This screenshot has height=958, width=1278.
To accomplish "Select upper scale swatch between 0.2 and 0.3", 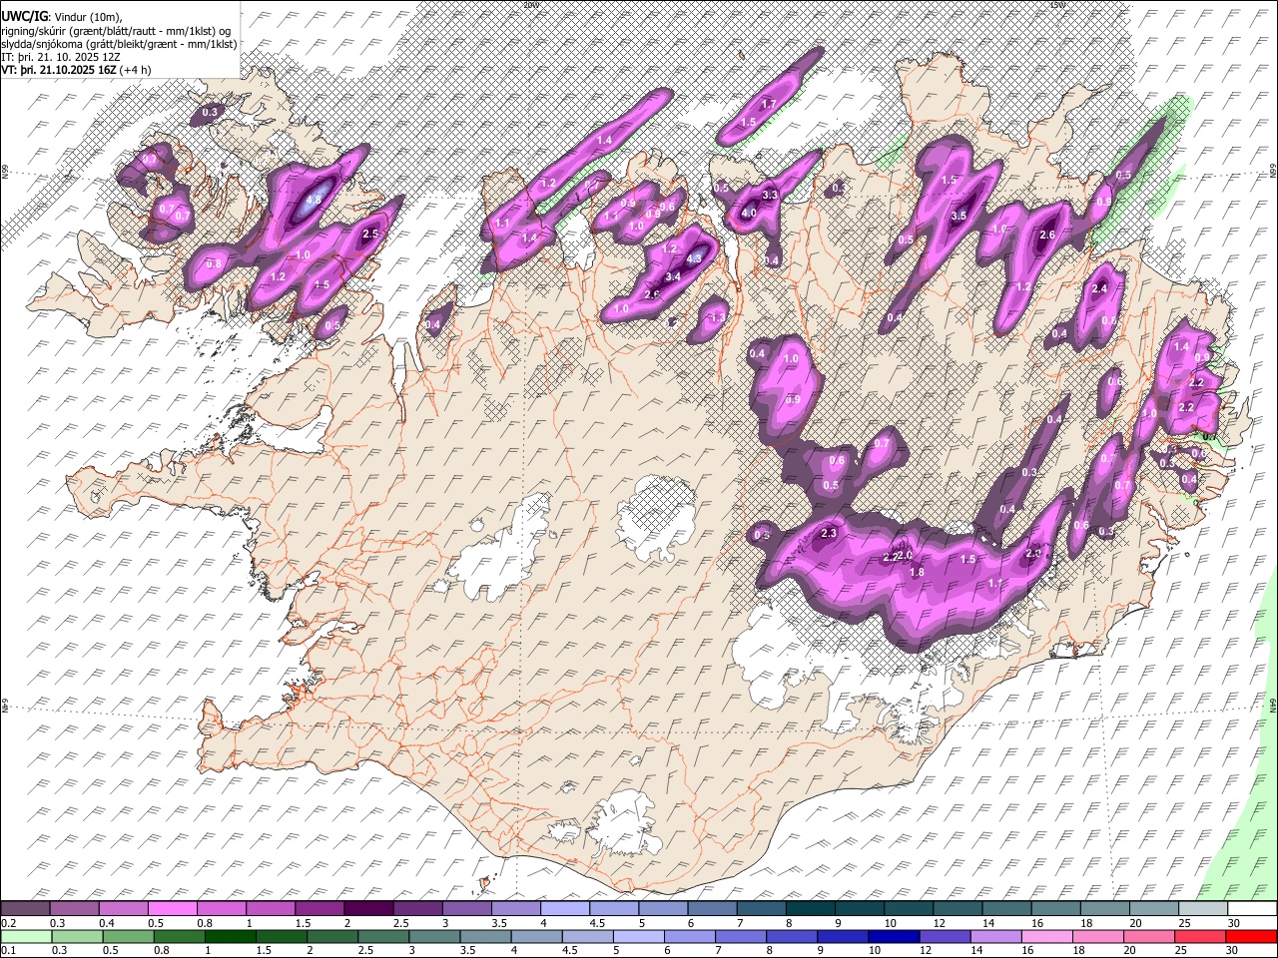I will [x=26, y=909].
